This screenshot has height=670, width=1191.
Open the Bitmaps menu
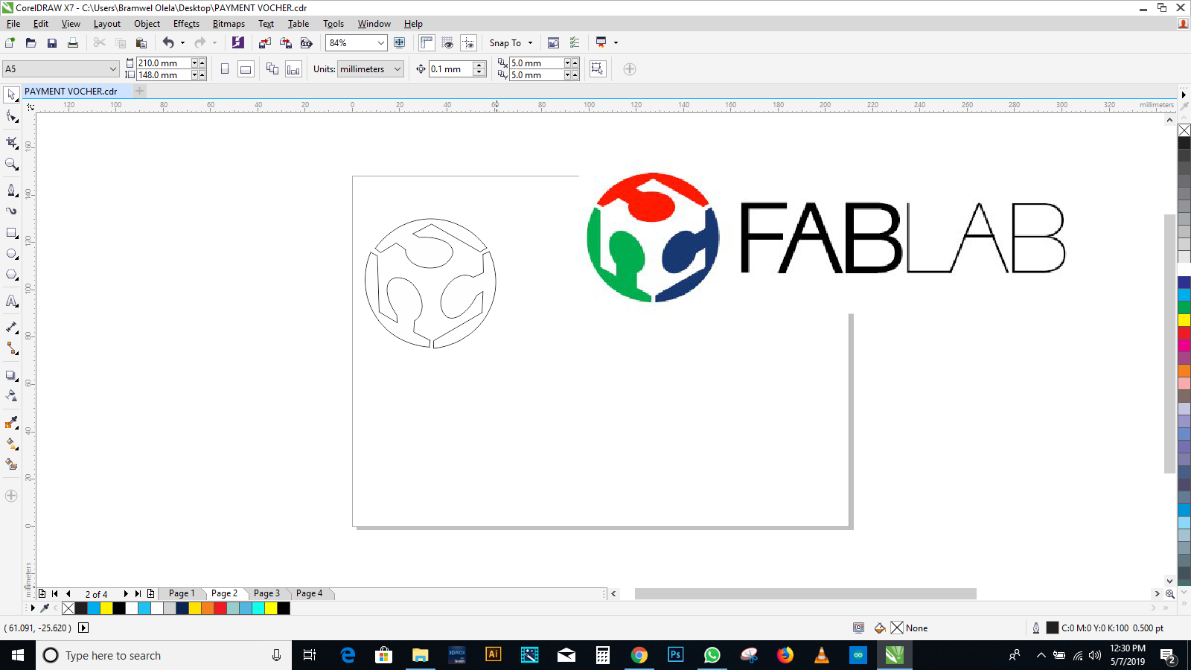click(229, 24)
